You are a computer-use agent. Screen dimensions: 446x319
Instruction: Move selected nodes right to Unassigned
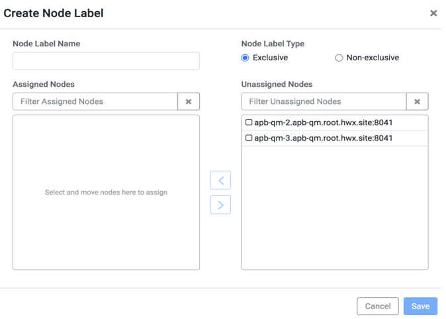click(220, 205)
